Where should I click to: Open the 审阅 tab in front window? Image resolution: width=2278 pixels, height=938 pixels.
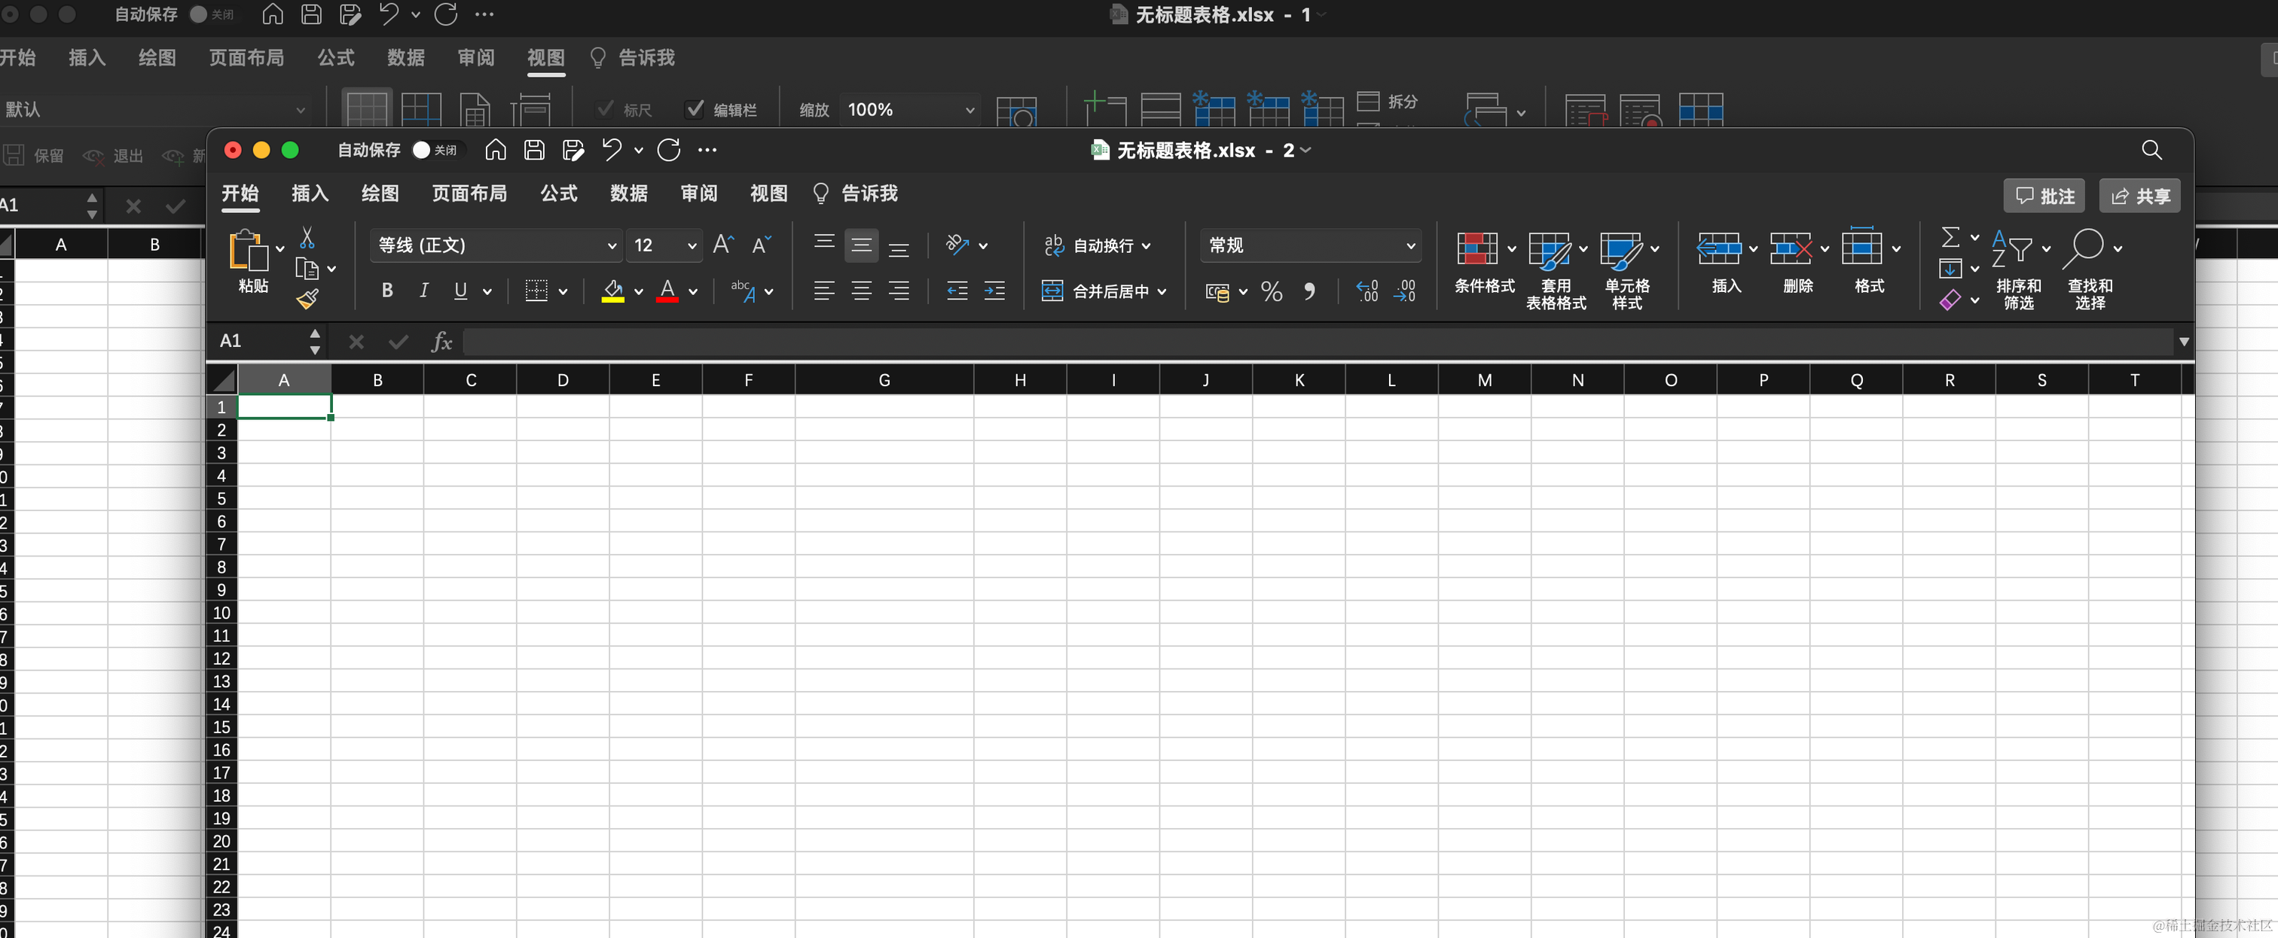[x=698, y=193]
